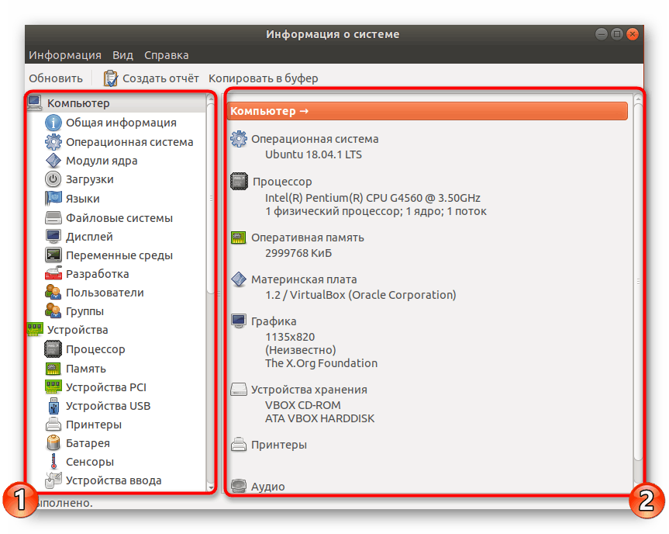Click the window title Информация о системе
669x534 pixels.
click(x=333, y=34)
